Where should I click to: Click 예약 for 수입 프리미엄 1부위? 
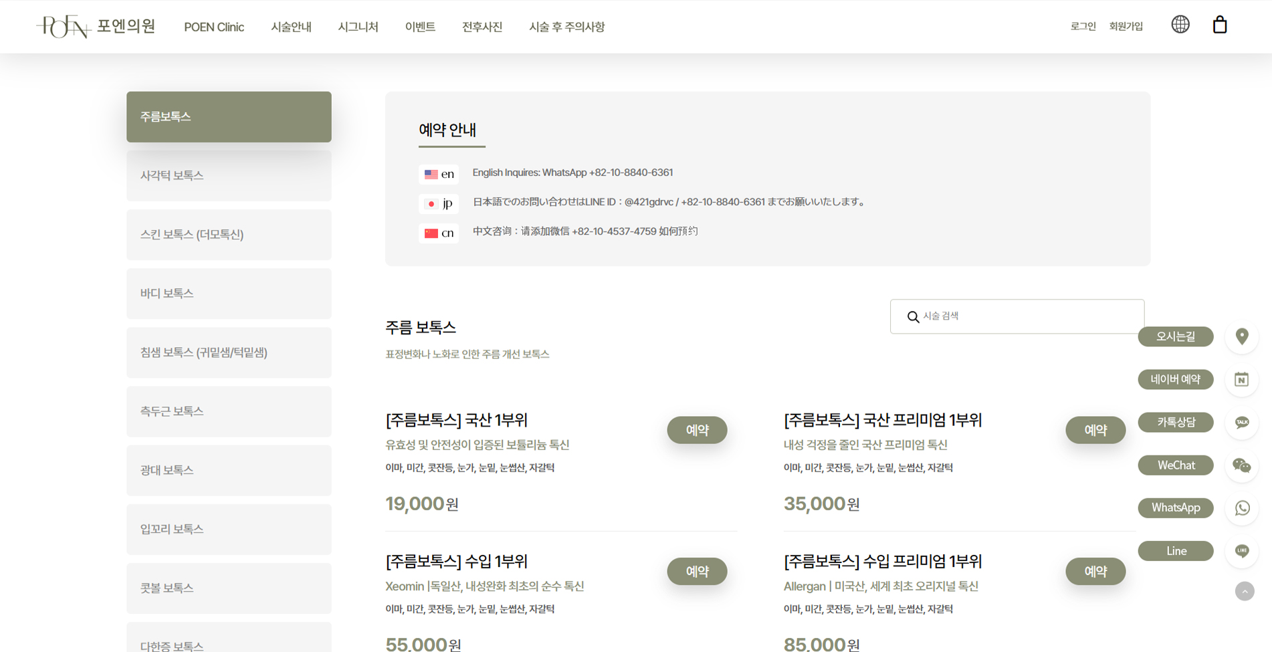pyautogui.click(x=1095, y=571)
